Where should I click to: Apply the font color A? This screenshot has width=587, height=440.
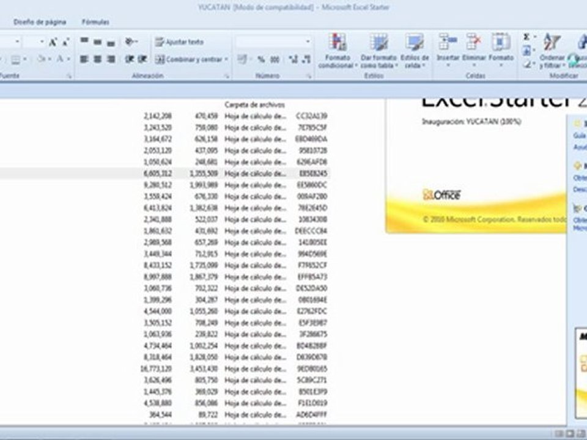[x=60, y=59]
